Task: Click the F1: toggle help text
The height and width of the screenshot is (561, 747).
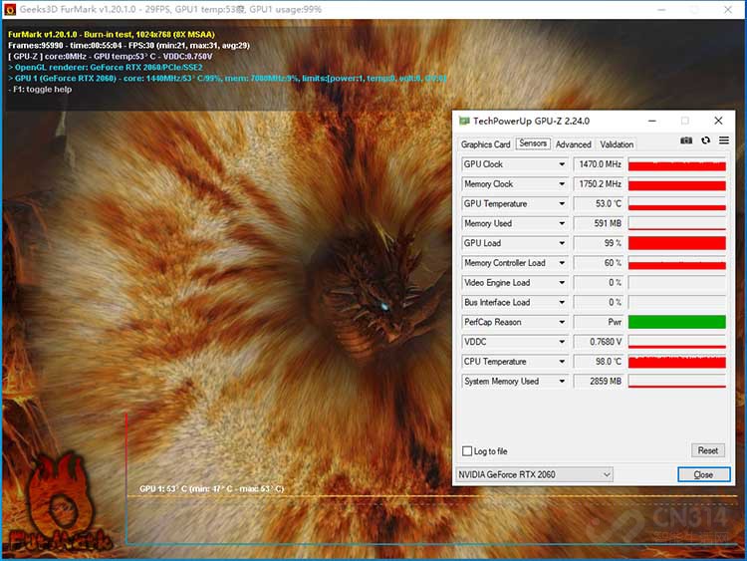Action: (40, 89)
